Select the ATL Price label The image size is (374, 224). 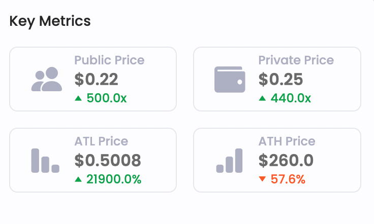(101, 141)
